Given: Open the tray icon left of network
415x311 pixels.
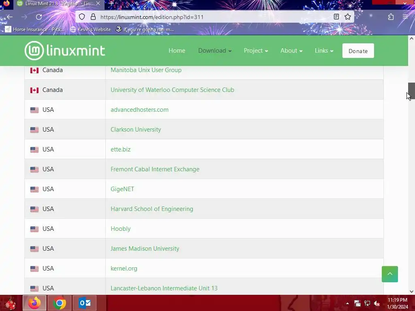Looking at the screenshot, I should tap(357, 303).
